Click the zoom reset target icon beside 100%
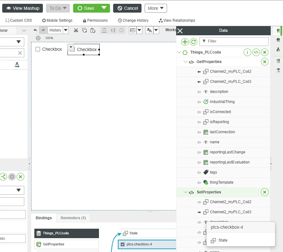Image resolution: width=283 pixels, height=252 pixels. point(38,38)
